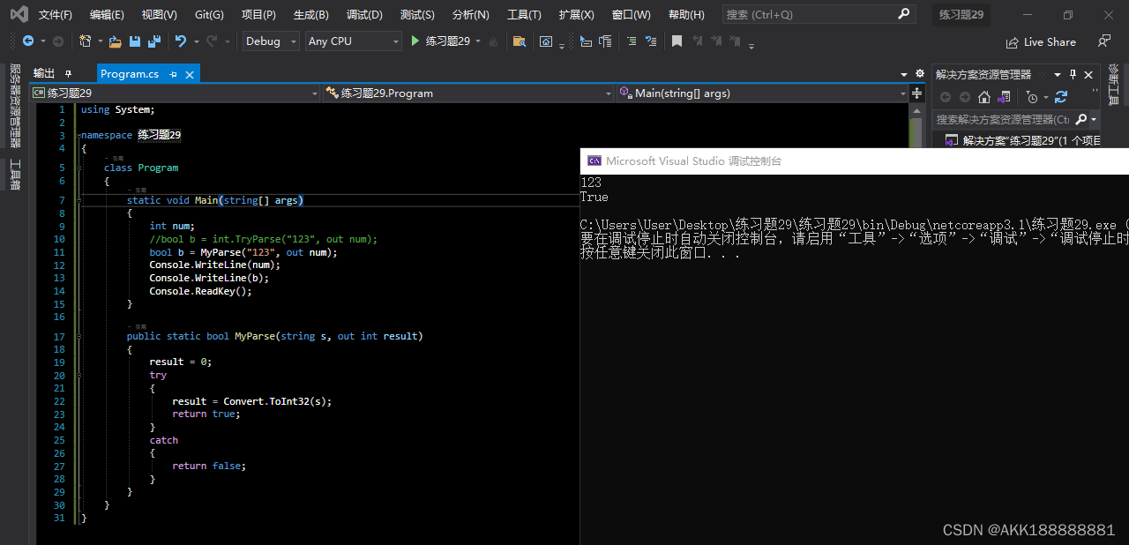Open the 文件(F) menu

coord(56,15)
